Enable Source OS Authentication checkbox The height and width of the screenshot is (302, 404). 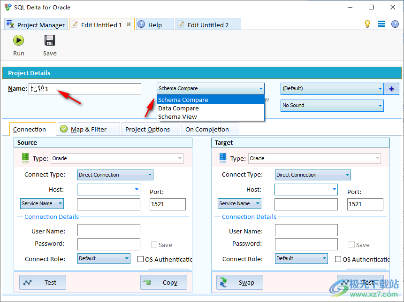click(x=140, y=259)
